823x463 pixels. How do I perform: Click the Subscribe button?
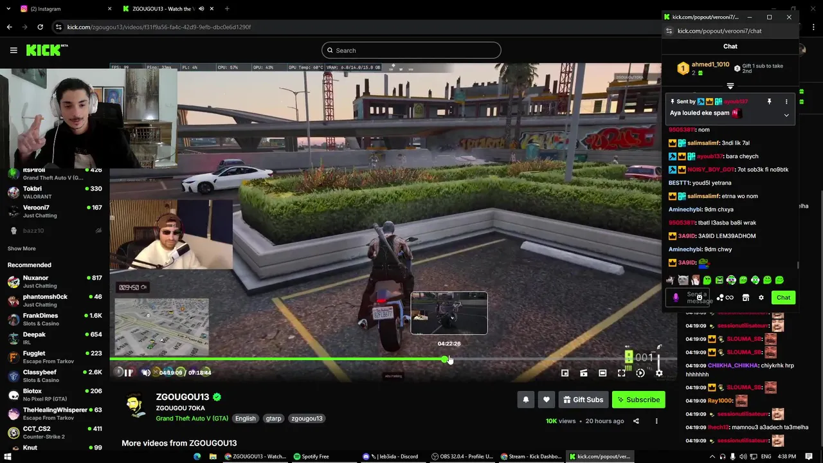pyautogui.click(x=638, y=399)
